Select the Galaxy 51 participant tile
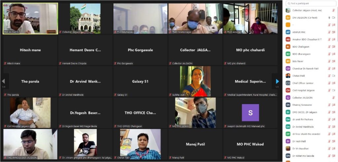Screen dimensions: 338x162 (x=140, y=81)
